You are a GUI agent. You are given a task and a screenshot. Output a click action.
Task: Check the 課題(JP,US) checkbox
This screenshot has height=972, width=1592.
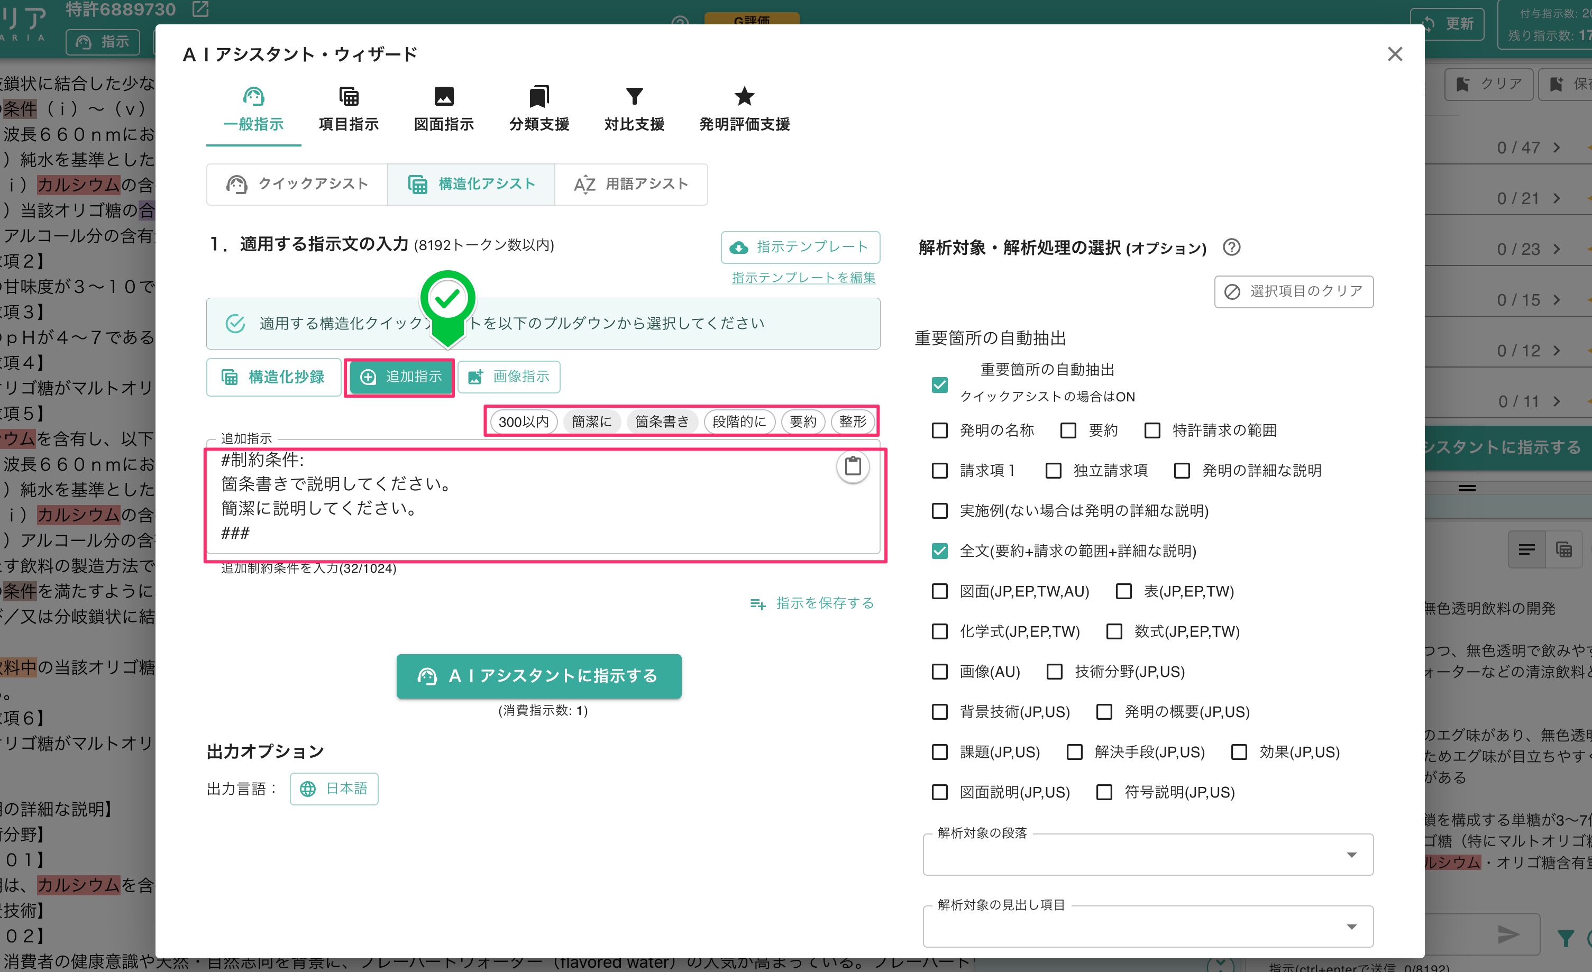939,752
